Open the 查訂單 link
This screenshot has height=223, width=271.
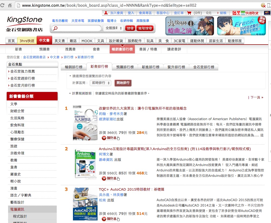[x=179, y=13]
